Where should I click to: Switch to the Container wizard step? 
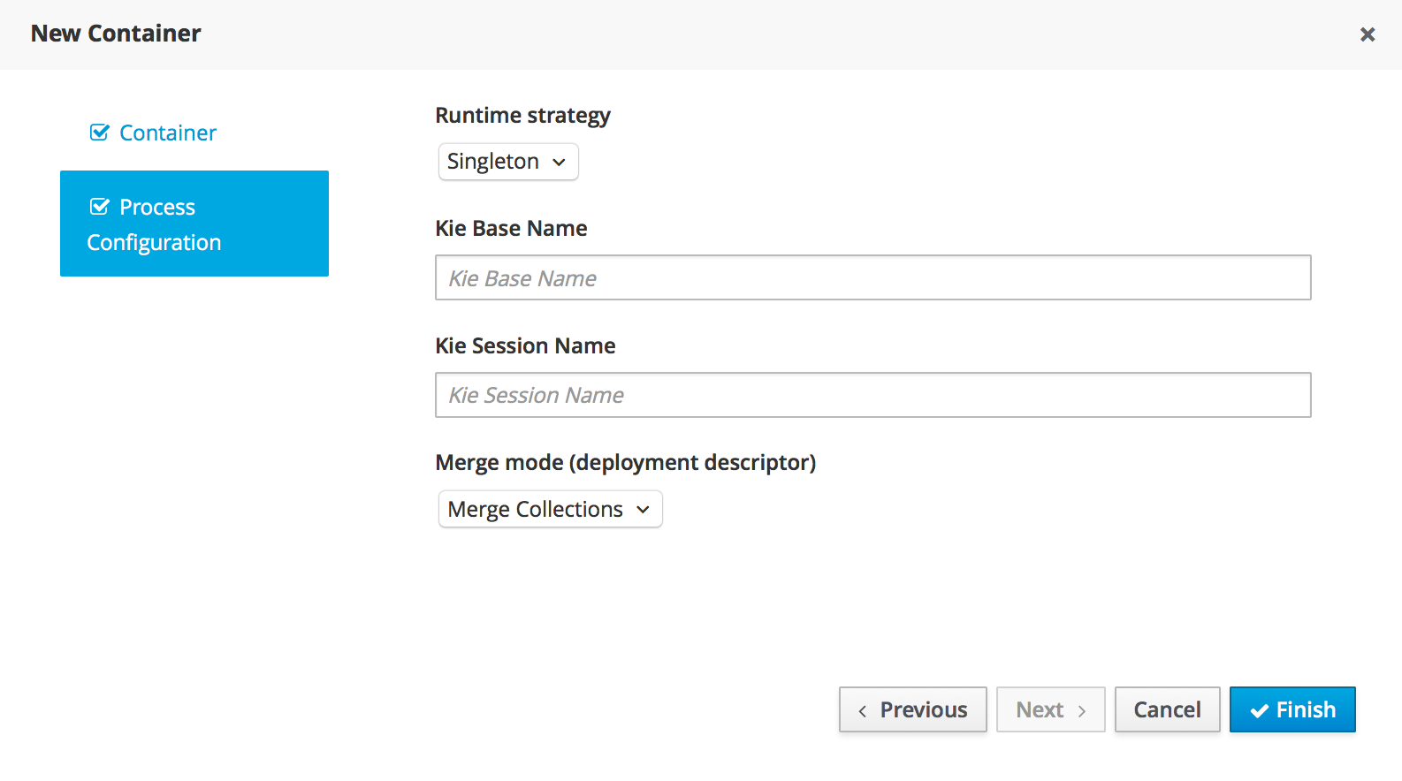tap(167, 133)
